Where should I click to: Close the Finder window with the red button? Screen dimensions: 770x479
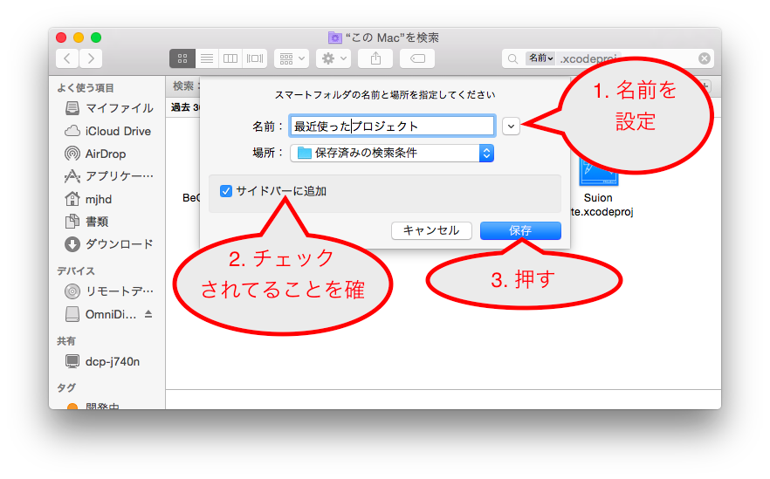click(x=61, y=38)
